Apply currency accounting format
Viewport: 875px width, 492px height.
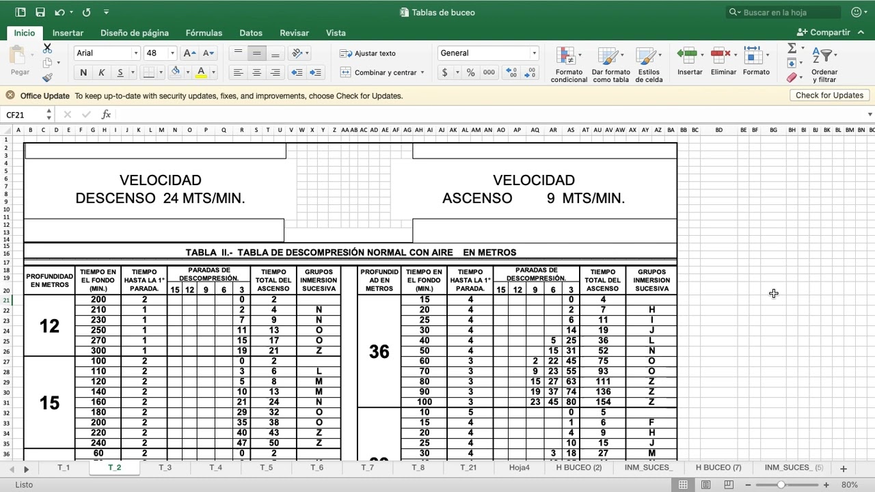pyautogui.click(x=445, y=72)
